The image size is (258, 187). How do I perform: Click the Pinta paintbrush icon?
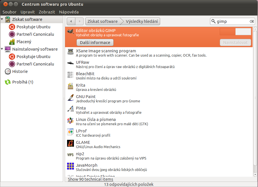coord(70,109)
